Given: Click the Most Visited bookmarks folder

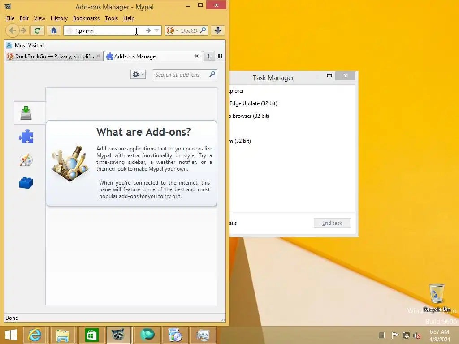Looking at the screenshot, I should point(25,45).
